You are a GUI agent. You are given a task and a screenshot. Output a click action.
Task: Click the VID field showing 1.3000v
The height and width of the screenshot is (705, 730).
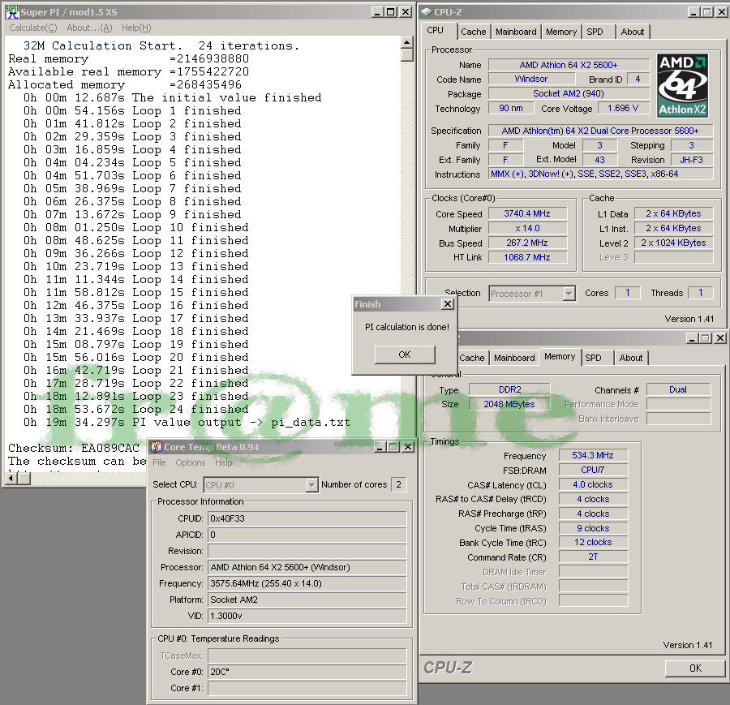pos(307,616)
